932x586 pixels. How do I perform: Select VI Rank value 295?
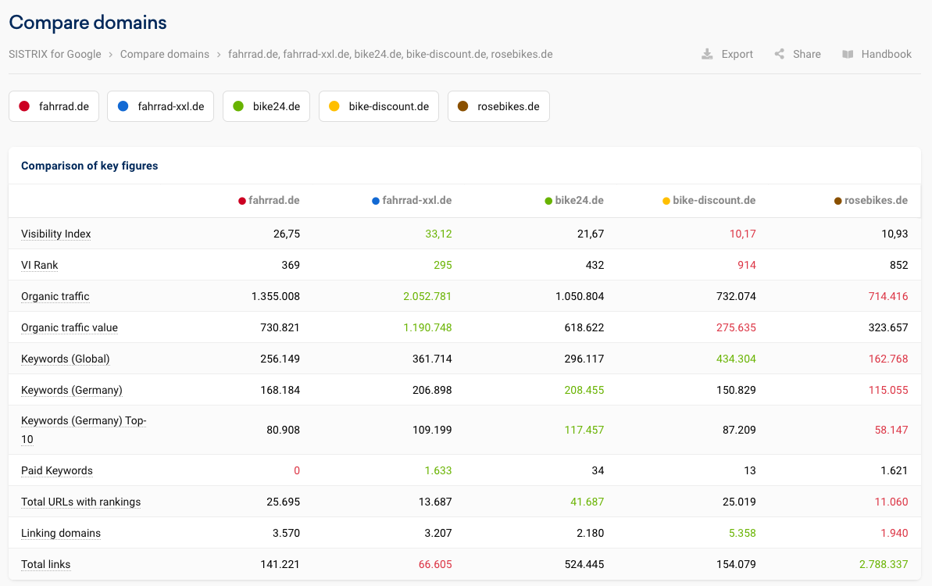coord(443,265)
